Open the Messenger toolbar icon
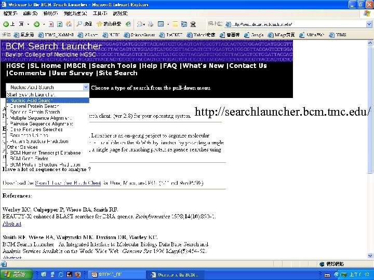374x280 pixels. (x=193, y=24)
